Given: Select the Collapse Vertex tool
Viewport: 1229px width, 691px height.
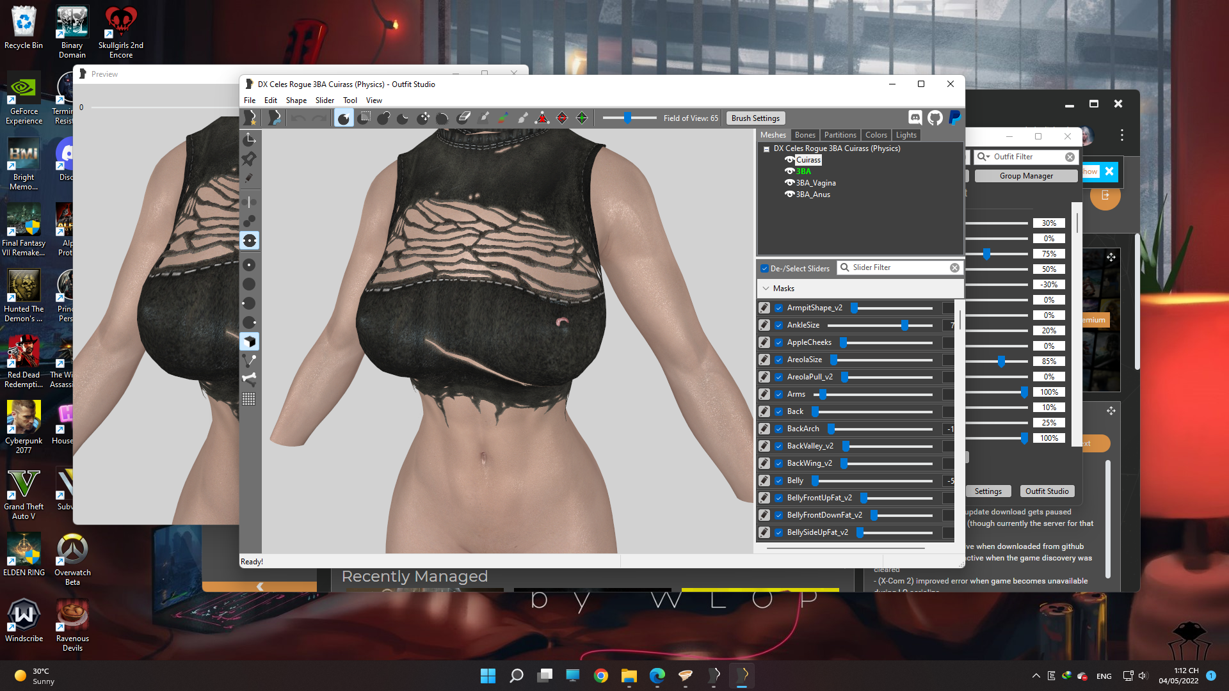Looking at the screenshot, I should [x=542, y=118].
